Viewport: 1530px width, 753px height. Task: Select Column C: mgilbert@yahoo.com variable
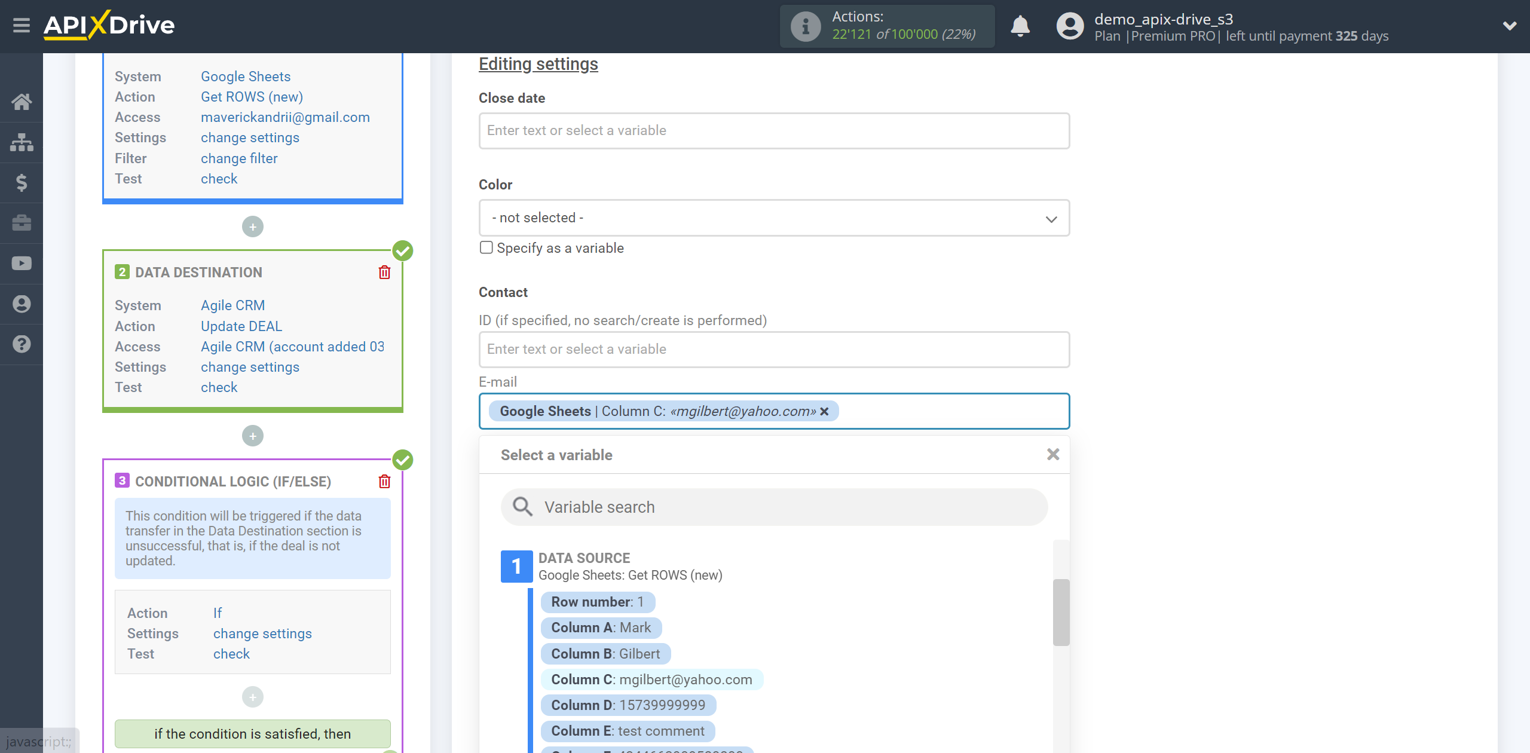coord(651,679)
